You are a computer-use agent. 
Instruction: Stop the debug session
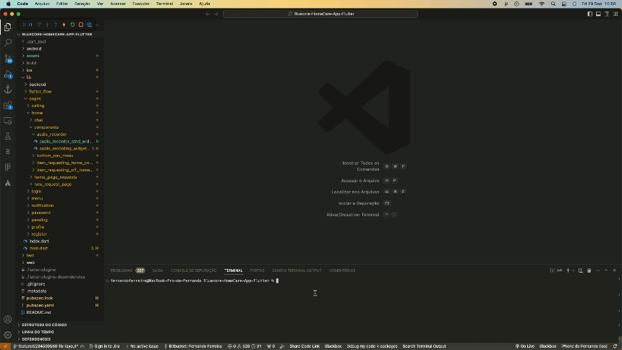pyautogui.click(x=81, y=25)
